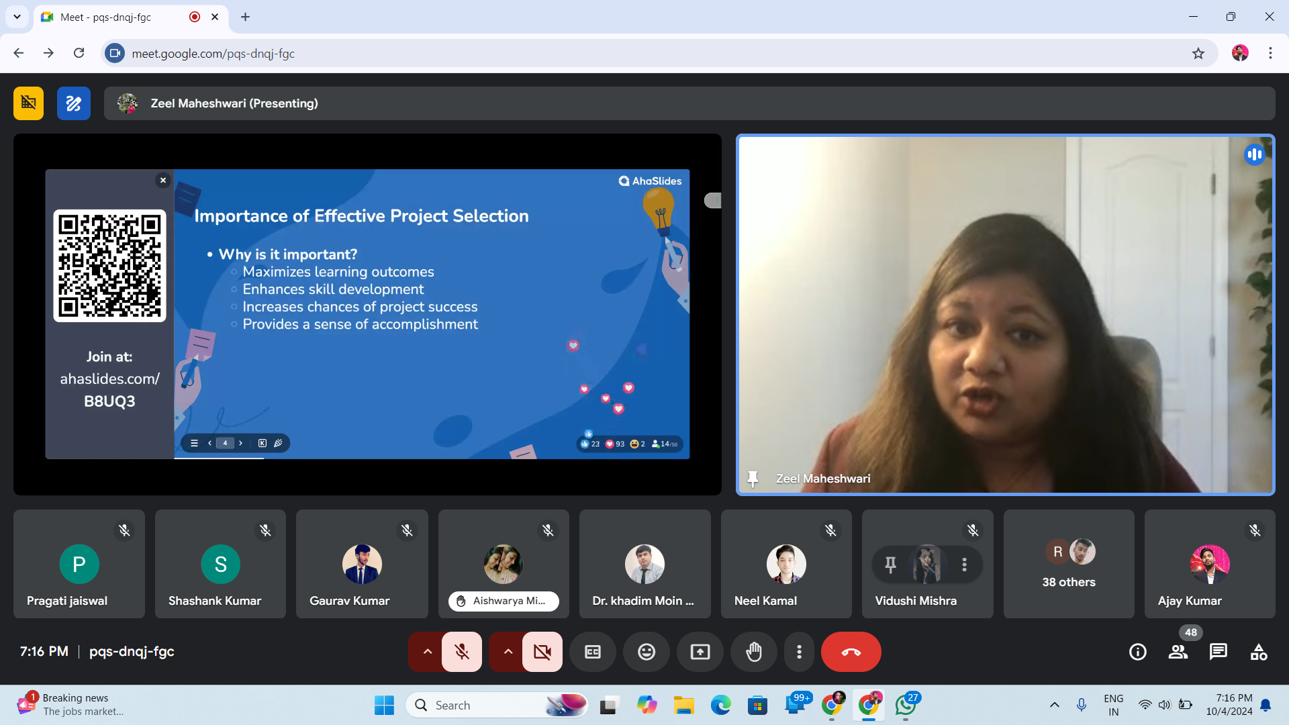This screenshot has height=725, width=1289.
Task: Turn on the camera toggle
Action: (542, 652)
